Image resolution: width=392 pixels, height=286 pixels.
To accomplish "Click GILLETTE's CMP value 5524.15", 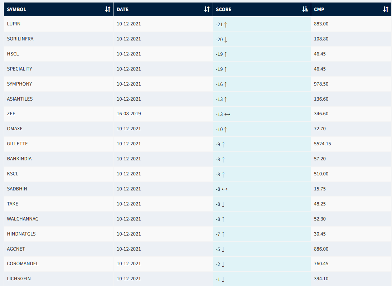I will click(323, 144).
